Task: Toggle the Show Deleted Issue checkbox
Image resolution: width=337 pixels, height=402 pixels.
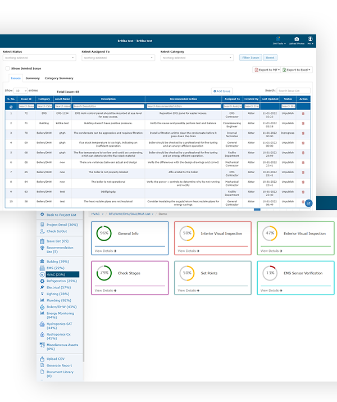Action: (8, 69)
